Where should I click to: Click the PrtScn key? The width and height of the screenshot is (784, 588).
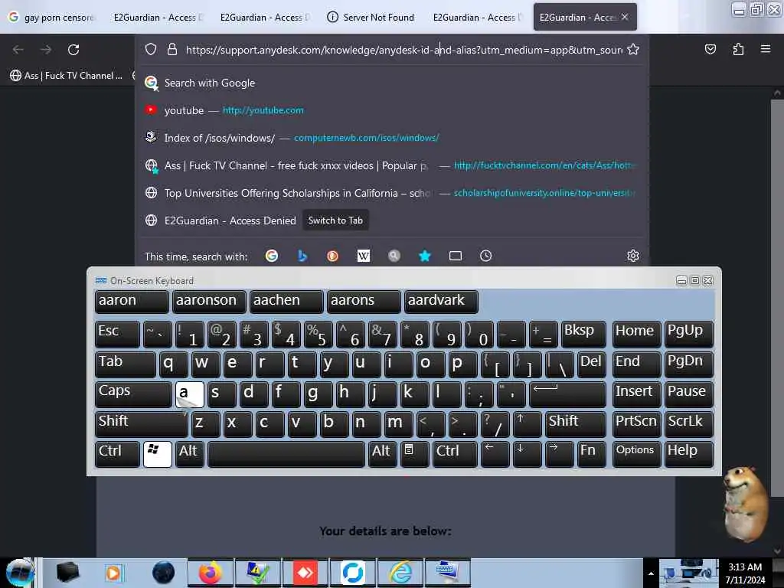[x=636, y=424]
